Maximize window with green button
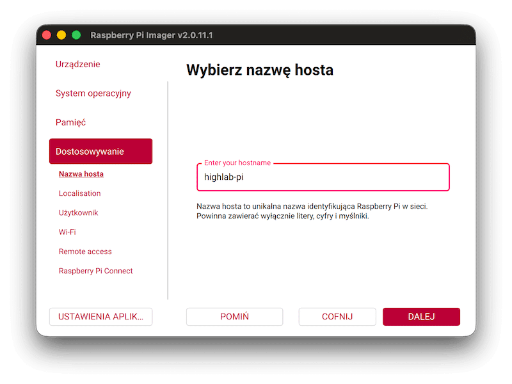The image size is (512, 384). click(76, 35)
